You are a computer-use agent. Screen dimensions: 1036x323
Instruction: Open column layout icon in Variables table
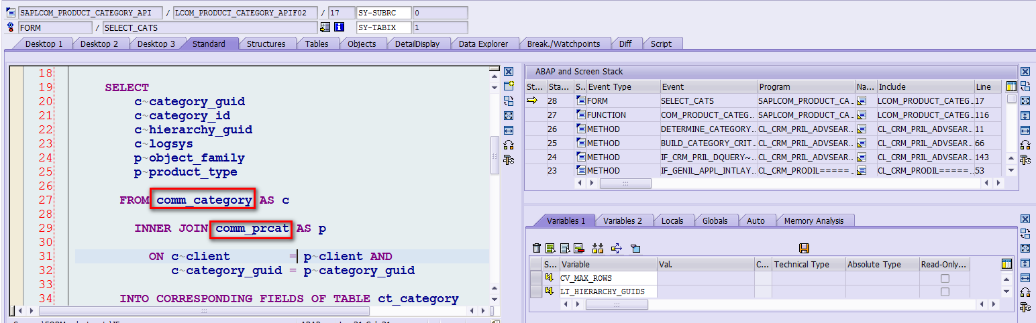(1006, 264)
